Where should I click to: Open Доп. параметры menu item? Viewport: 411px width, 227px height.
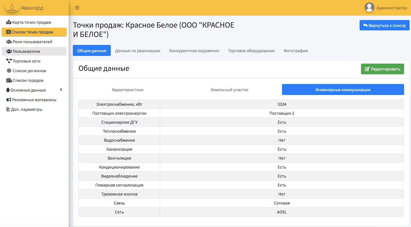[x=34, y=110]
